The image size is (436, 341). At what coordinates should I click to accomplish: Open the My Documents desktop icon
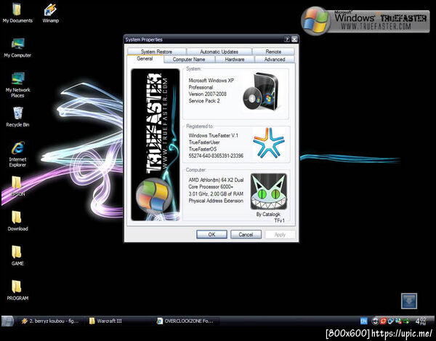(x=17, y=13)
